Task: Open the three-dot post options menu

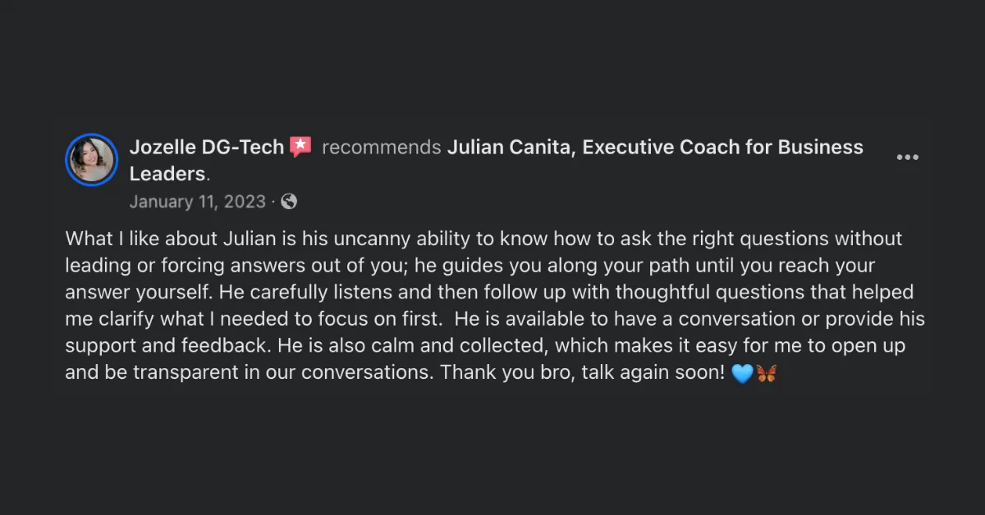Action: tap(907, 157)
